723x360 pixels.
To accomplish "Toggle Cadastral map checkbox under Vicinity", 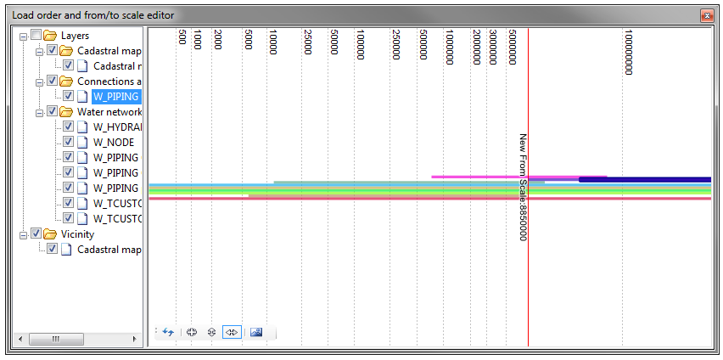I will 52,250.
